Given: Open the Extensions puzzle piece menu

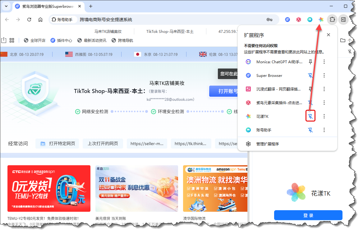Looking at the screenshot, I should 332,20.
